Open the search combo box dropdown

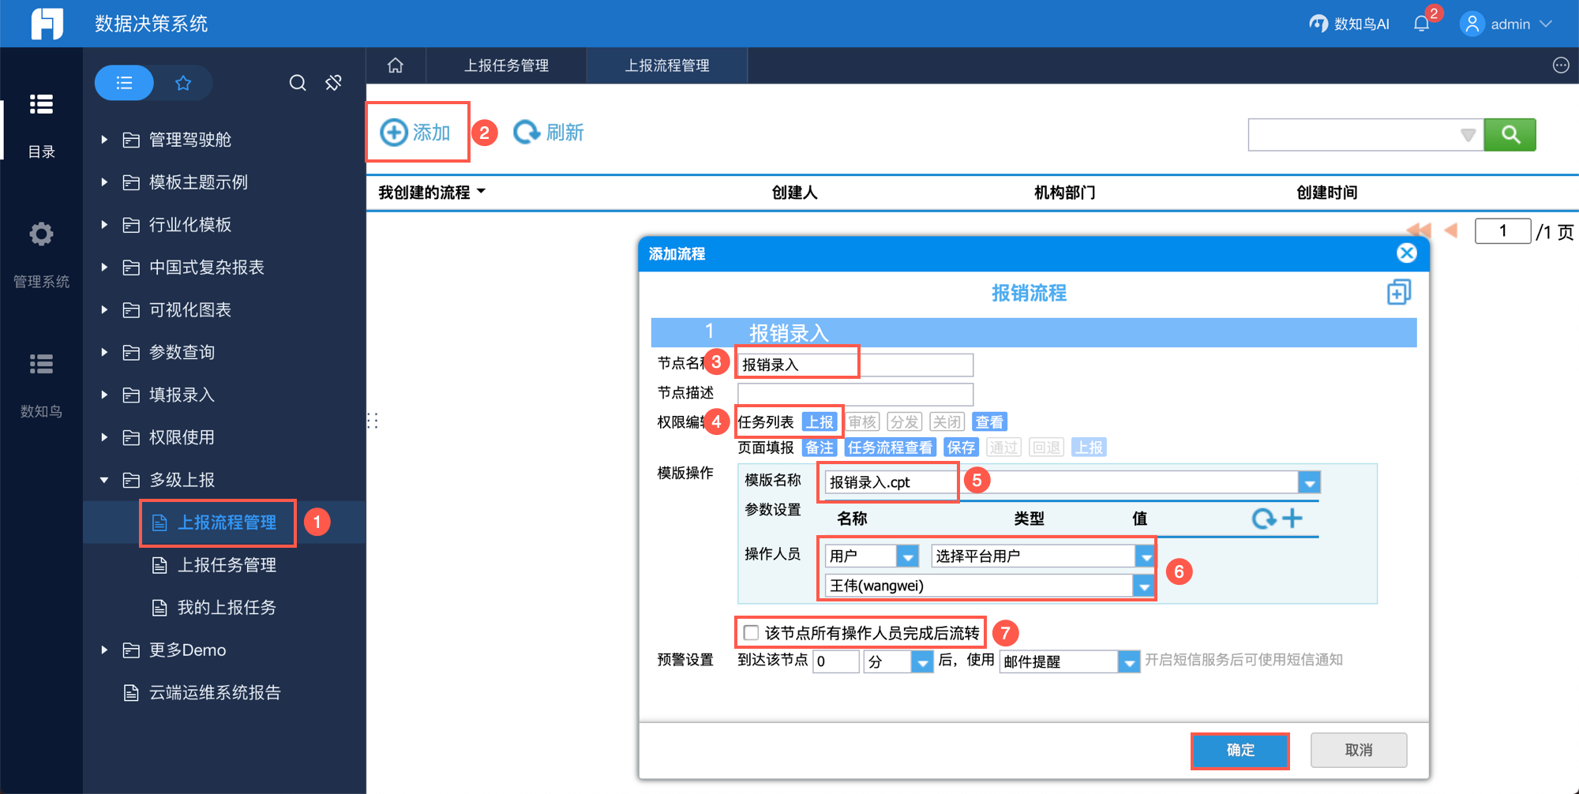(1468, 135)
